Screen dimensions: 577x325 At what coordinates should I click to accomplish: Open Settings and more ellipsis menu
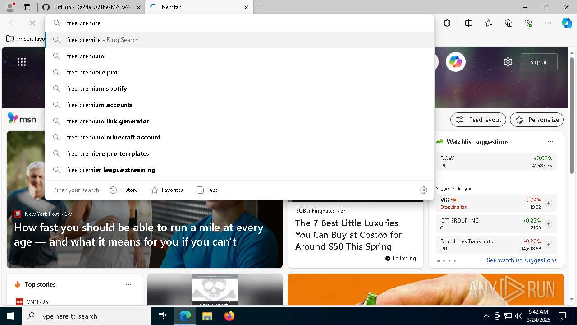coord(548,23)
